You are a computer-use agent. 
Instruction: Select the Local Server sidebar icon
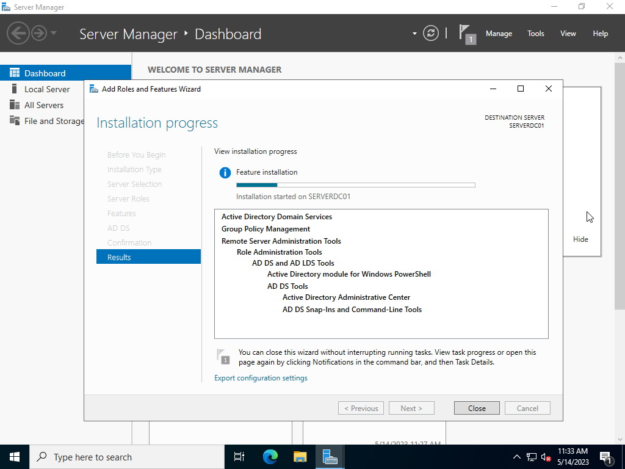pyautogui.click(x=15, y=89)
